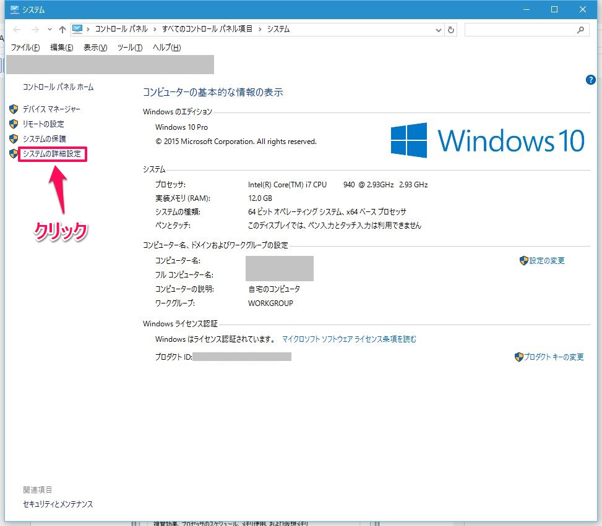Select the 12.0 GB RAM value
The height and width of the screenshot is (526, 602).
(260, 198)
